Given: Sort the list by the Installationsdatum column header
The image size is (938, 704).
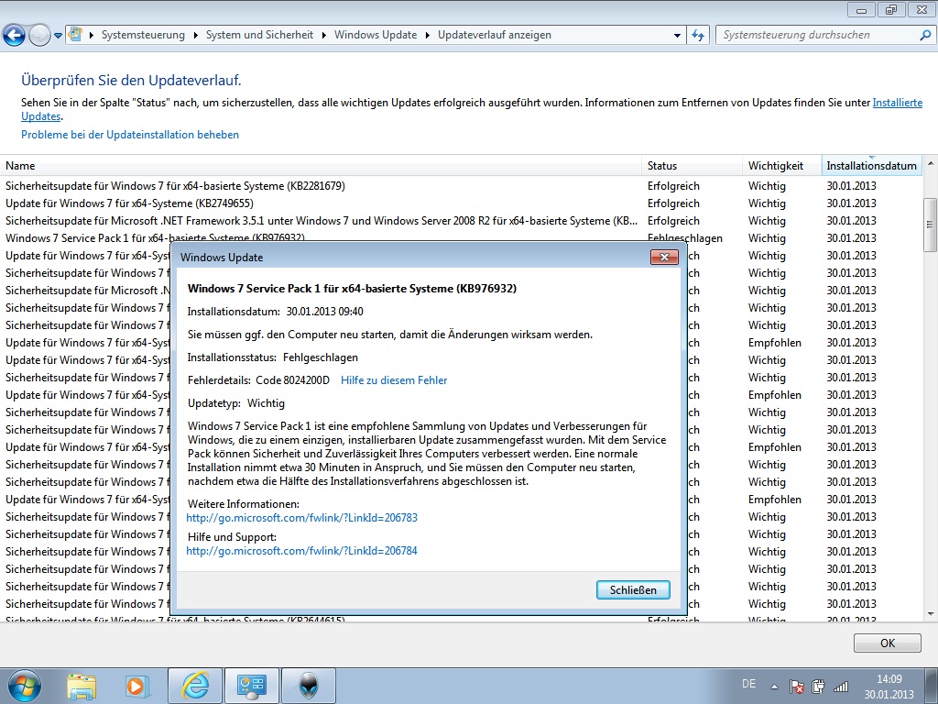Looking at the screenshot, I should [872, 166].
